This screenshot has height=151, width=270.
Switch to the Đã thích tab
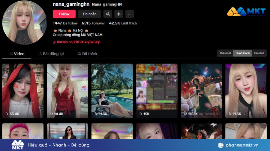[87, 54]
